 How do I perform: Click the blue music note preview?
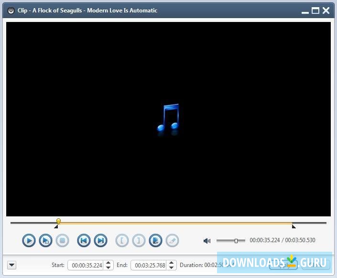click(168, 118)
